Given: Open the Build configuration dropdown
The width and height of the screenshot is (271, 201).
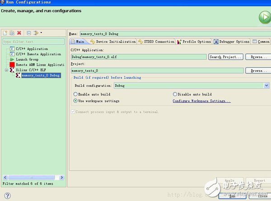Looking at the screenshot, I should pos(266,85).
